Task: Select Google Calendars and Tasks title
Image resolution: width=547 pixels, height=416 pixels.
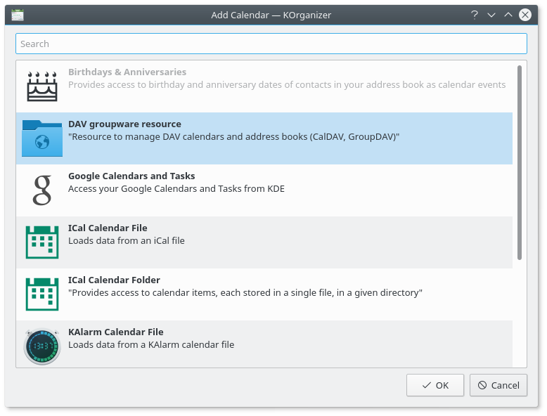Action: point(131,176)
